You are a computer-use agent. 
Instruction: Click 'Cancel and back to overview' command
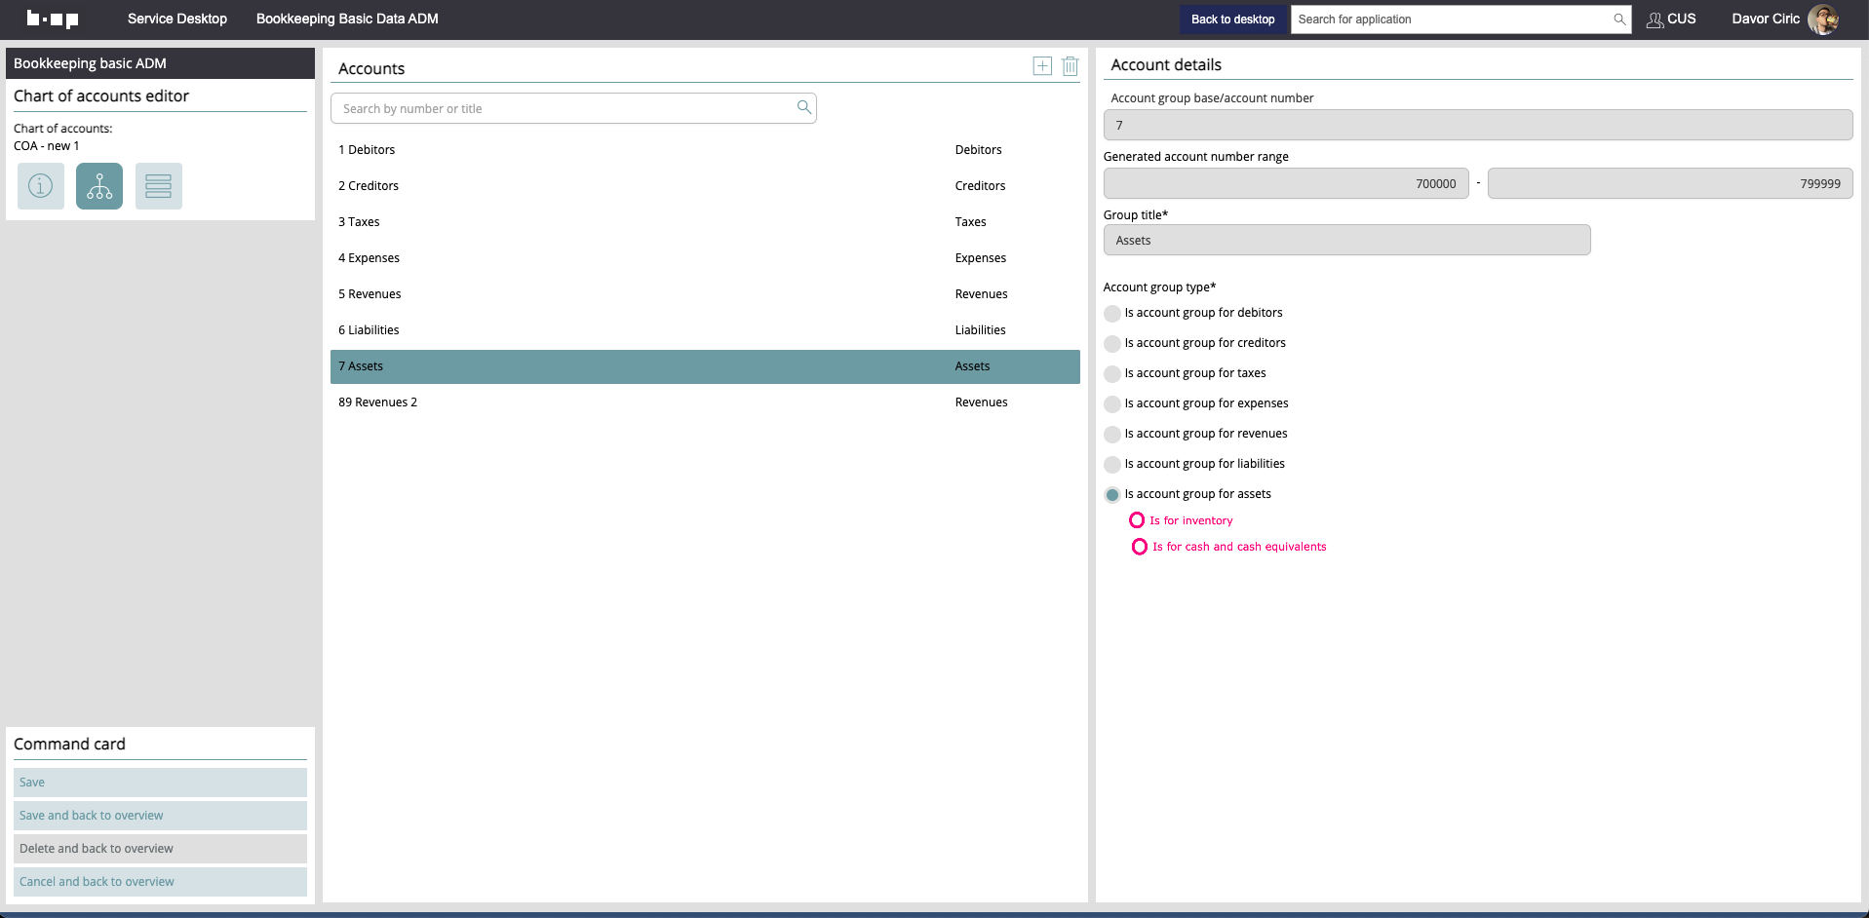[160, 882]
